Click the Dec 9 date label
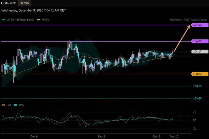The height and width of the screenshot is (139, 209). click(157, 137)
